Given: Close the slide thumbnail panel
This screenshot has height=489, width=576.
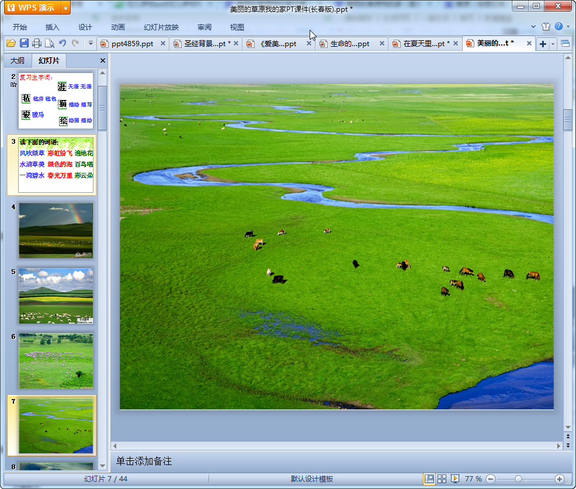Looking at the screenshot, I should [x=103, y=60].
